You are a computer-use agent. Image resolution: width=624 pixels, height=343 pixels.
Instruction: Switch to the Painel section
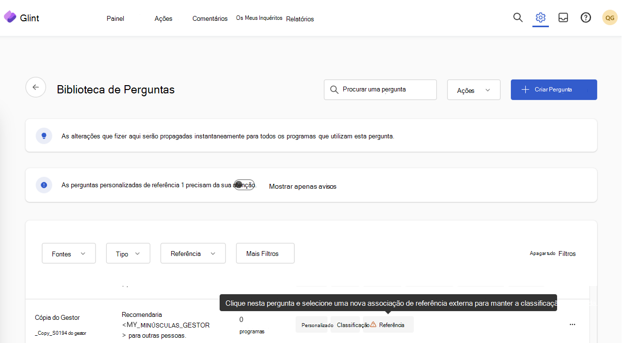115,18
